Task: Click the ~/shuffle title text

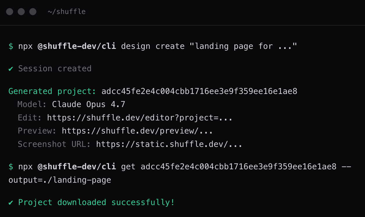Action: (x=67, y=12)
